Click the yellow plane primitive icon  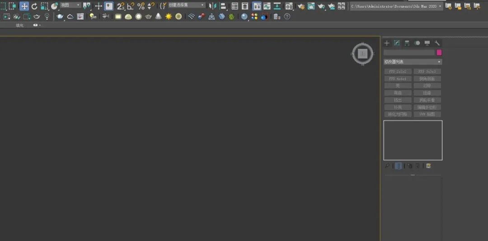(118, 17)
